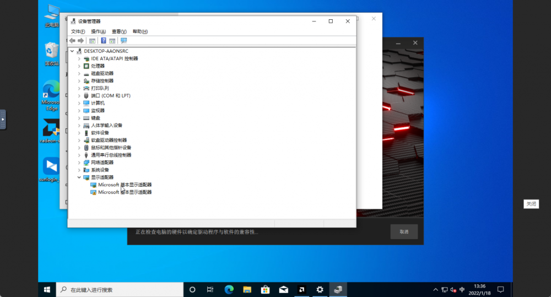Image resolution: width=551 pixels, height=297 pixels.
Task: Expand the 存储控制器 category arrow
Action: click(79, 81)
